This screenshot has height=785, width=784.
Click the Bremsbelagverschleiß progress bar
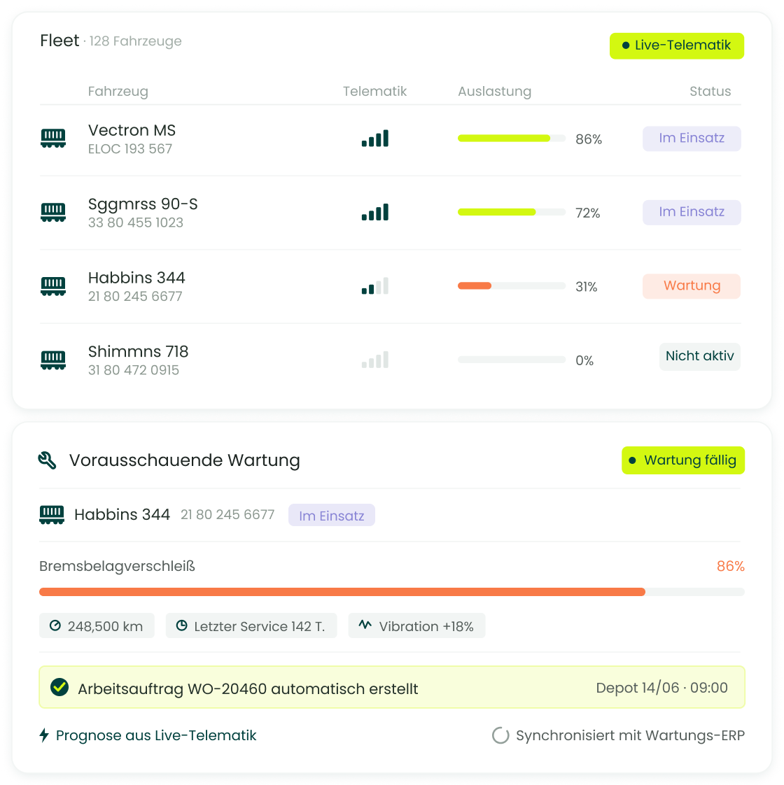[x=392, y=592]
